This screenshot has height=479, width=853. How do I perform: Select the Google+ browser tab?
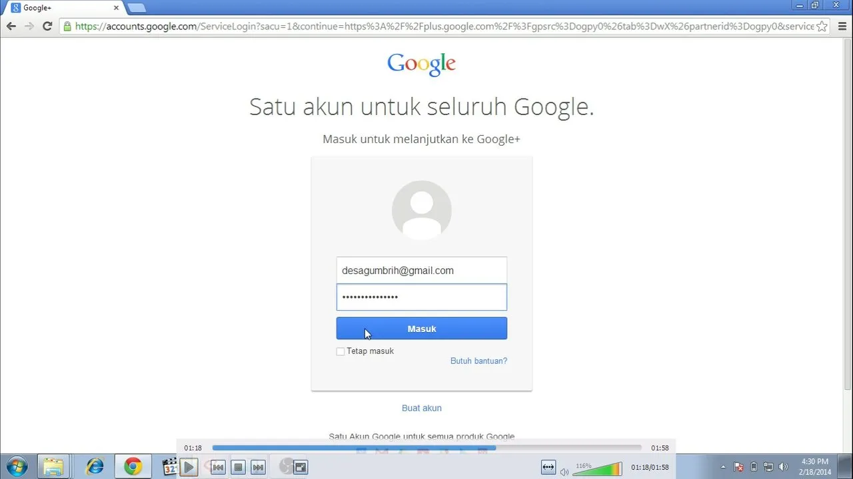pyautogui.click(x=63, y=8)
